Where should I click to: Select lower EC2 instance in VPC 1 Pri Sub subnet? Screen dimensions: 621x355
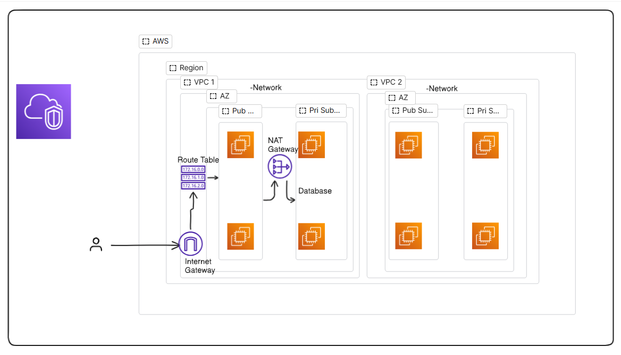coord(311,236)
